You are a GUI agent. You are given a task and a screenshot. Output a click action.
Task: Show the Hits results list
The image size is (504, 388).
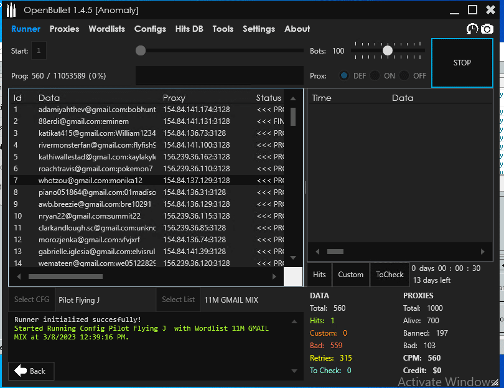pos(319,275)
